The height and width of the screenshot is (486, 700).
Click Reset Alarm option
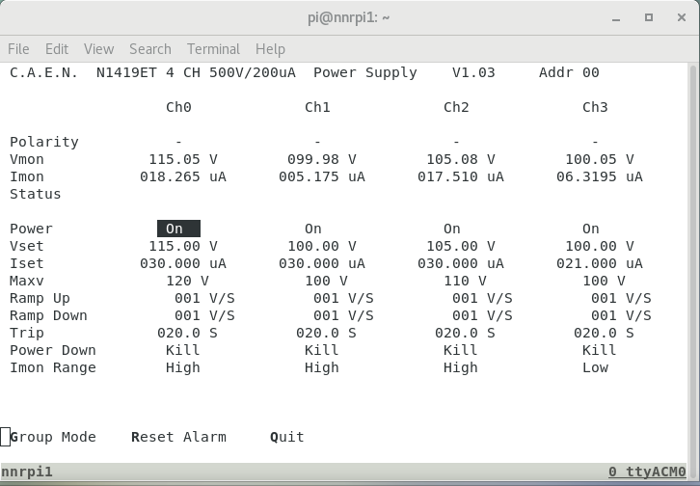pos(178,437)
